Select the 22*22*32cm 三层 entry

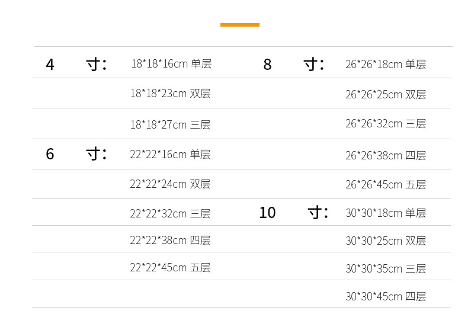(x=171, y=213)
